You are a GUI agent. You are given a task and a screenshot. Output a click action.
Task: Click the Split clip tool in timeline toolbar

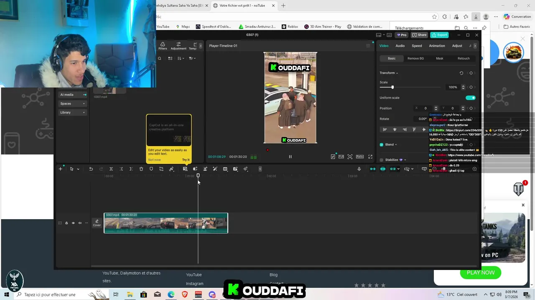[111, 169]
